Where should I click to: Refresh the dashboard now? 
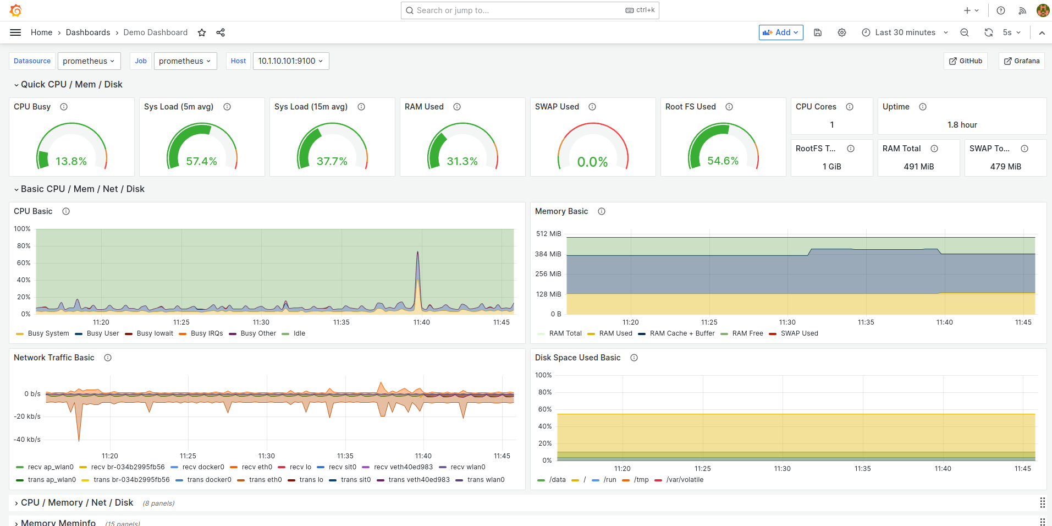point(988,32)
